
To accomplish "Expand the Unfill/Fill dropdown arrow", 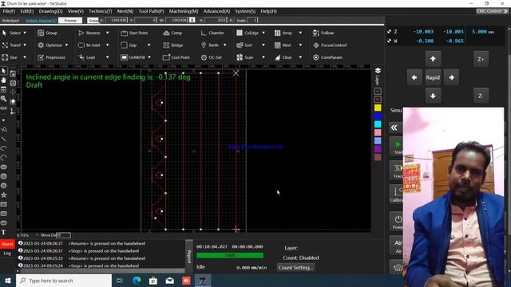I will click(x=149, y=57).
